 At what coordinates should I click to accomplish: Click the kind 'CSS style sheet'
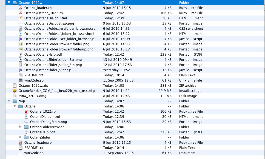click(191, 28)
